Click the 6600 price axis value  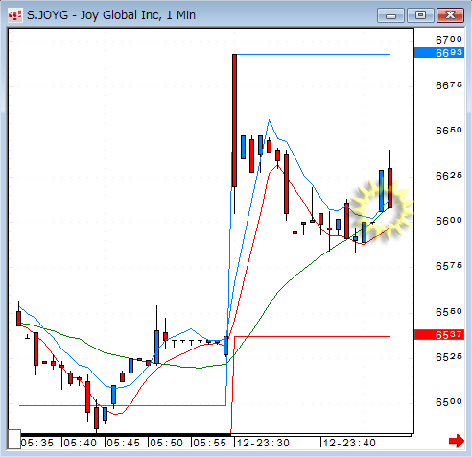pos(449,221)
